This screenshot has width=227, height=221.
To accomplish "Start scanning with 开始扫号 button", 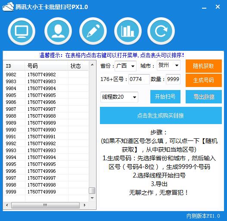I will tap(165, 97).
